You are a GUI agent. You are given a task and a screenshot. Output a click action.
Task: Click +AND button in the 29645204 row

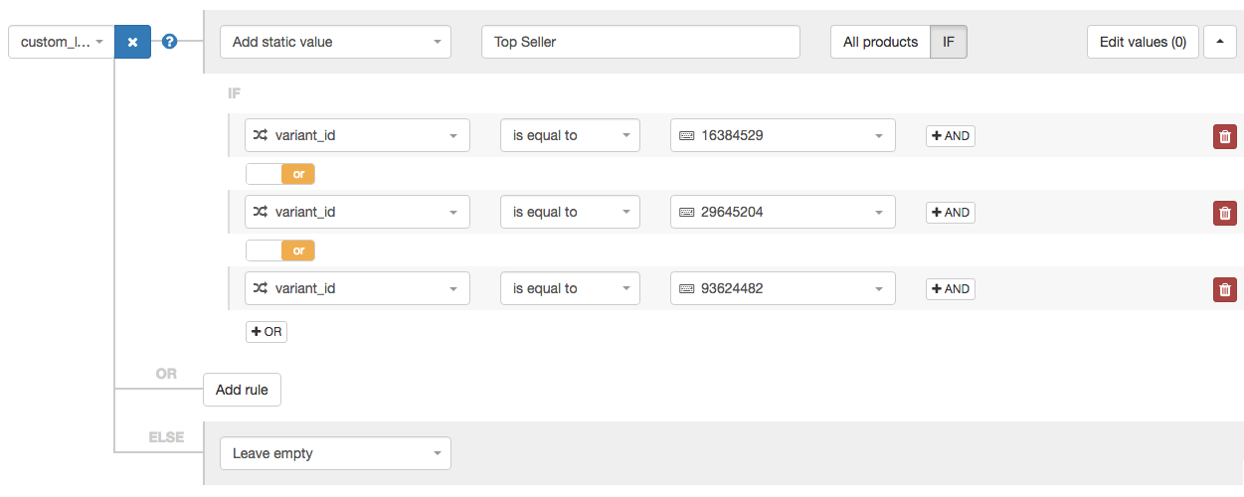[x=951, y=212]
